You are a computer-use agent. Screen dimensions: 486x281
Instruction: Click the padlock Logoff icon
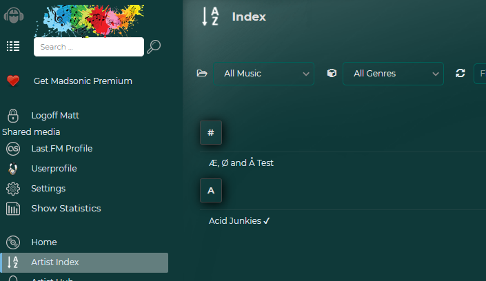tap(12, 116)
